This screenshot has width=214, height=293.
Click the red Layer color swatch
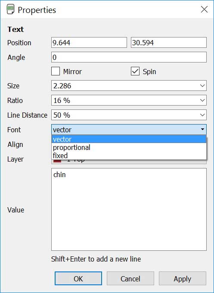coord(57,161)
